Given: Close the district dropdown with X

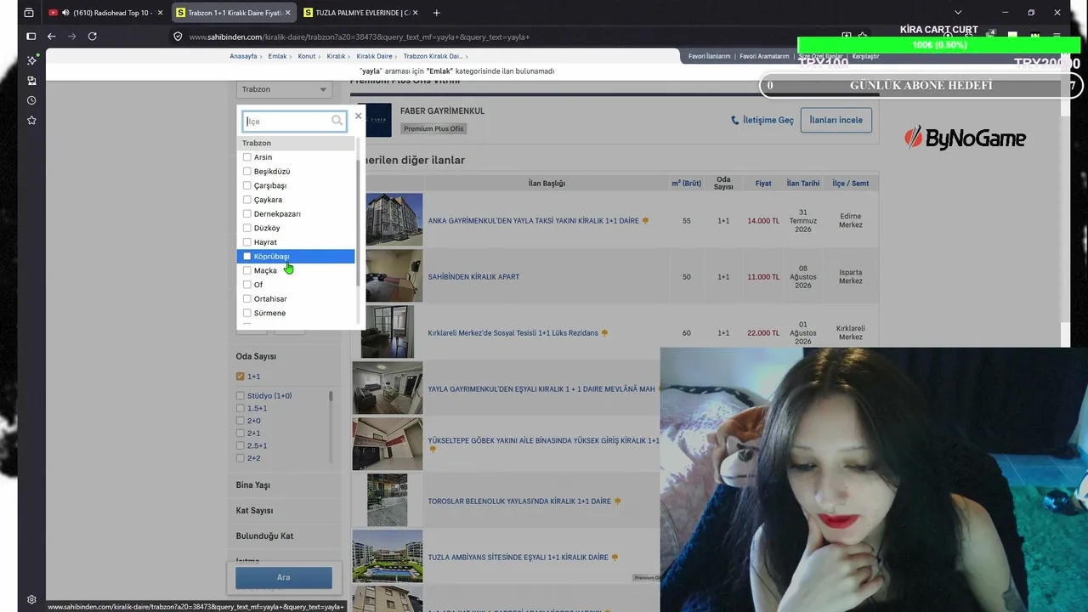Looking at the screenshot, I should [358, 116].
